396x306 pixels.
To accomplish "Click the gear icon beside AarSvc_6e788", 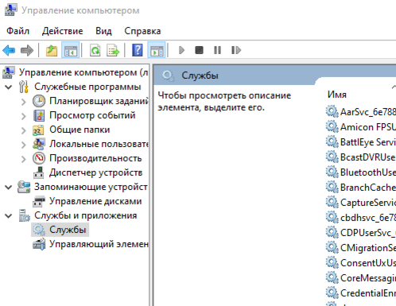I will click(332, 111).
